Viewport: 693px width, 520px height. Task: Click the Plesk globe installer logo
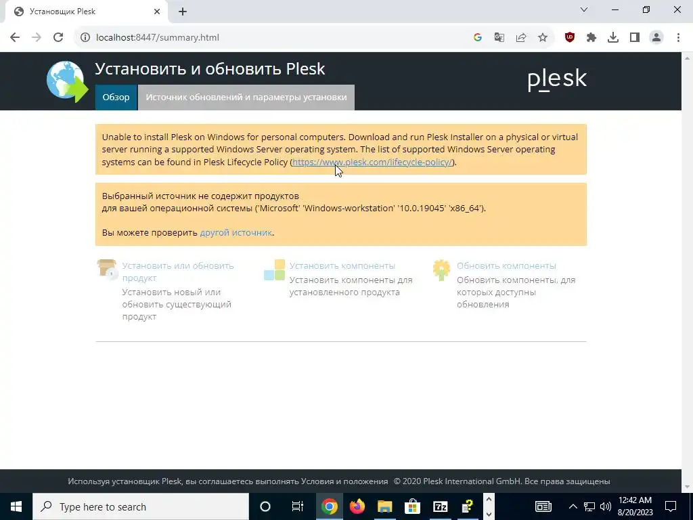tap(67, 81)
